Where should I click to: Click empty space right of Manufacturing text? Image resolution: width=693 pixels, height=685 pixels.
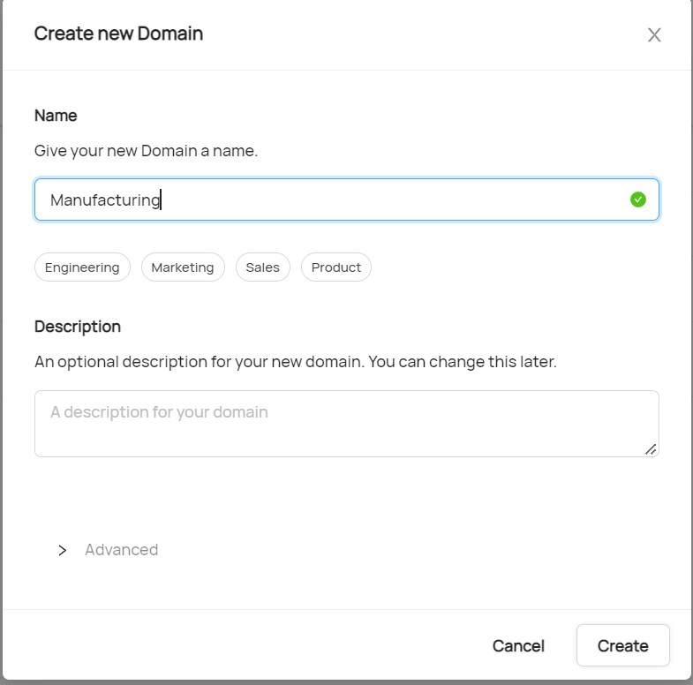tap(397, 200)
